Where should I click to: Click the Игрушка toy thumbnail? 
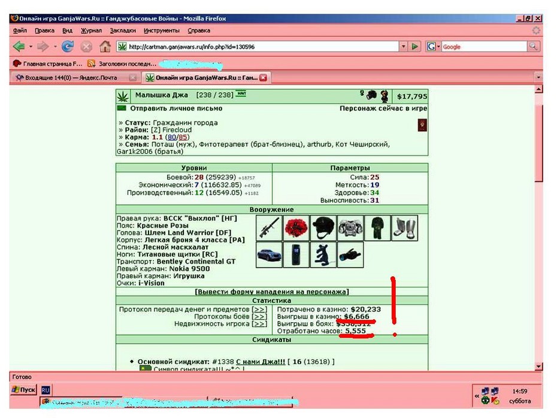323,255
